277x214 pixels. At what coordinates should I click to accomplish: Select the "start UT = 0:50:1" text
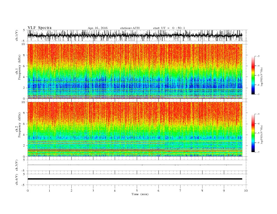click(x=169, y=28)
